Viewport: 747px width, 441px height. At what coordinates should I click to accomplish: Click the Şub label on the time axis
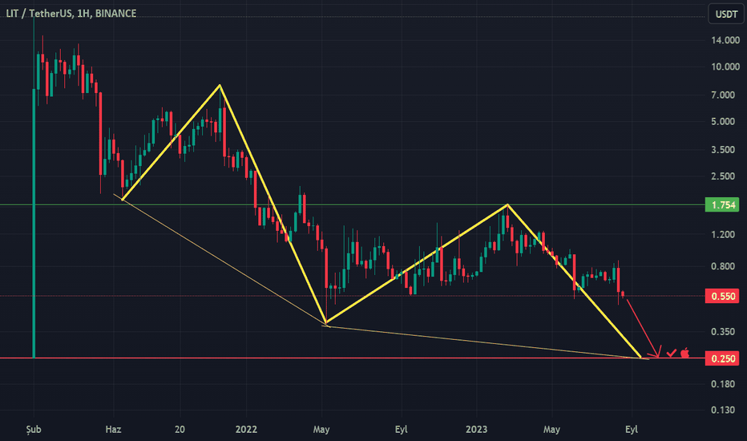34,429
